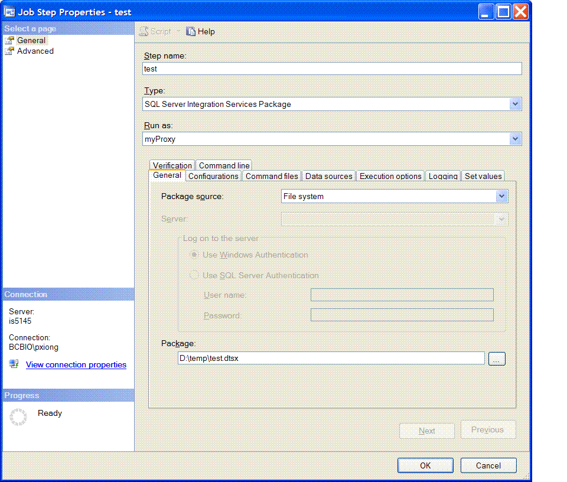567x482 pixels.
Task: Switch to the Command files tab
Action: tap(272, 176)
